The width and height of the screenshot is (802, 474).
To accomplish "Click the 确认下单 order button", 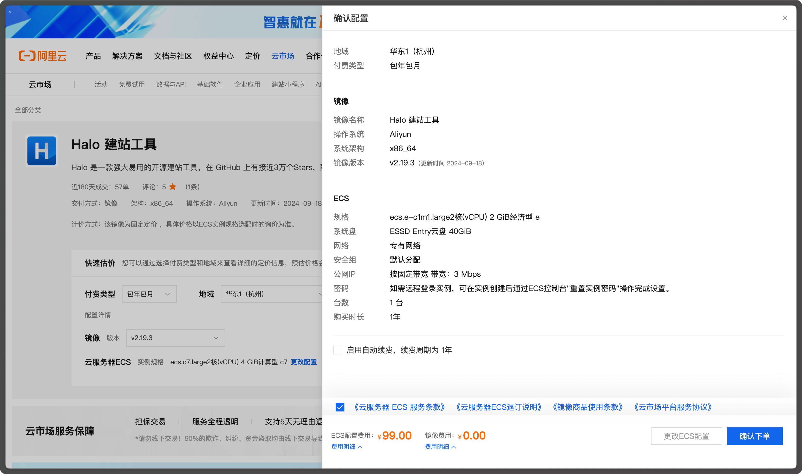I will coord(755,436).
